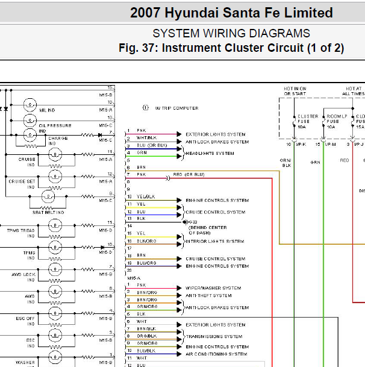Screen dimensions: 365x367
Task: Click the "TPMS TREAD IND" label
Action: pos(20,233)
